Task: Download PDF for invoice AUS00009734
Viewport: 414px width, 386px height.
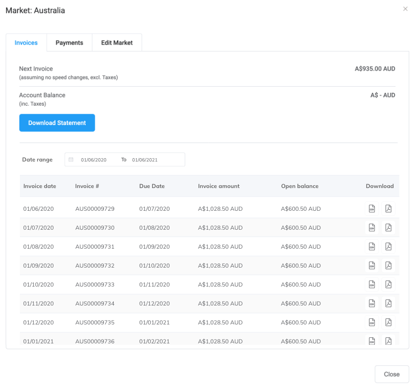Action: (x=388, y=304)
